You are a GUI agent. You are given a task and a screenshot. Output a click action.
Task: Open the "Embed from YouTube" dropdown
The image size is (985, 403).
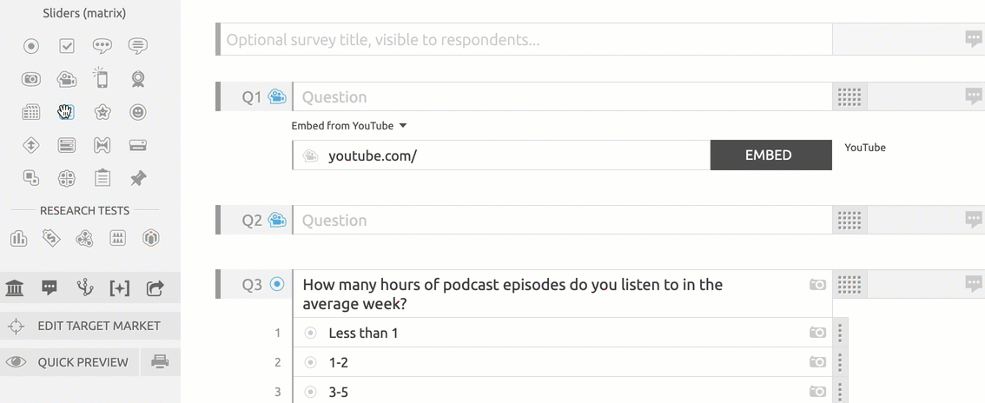(x=349, y=126)
